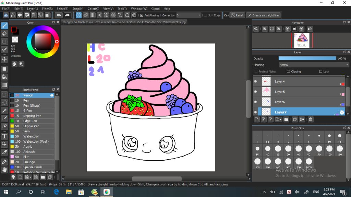Open Windows Start menu
351x197 pixels.
click(6, 192)
